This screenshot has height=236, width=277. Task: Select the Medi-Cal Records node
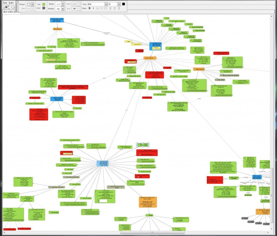coord(130,70)
